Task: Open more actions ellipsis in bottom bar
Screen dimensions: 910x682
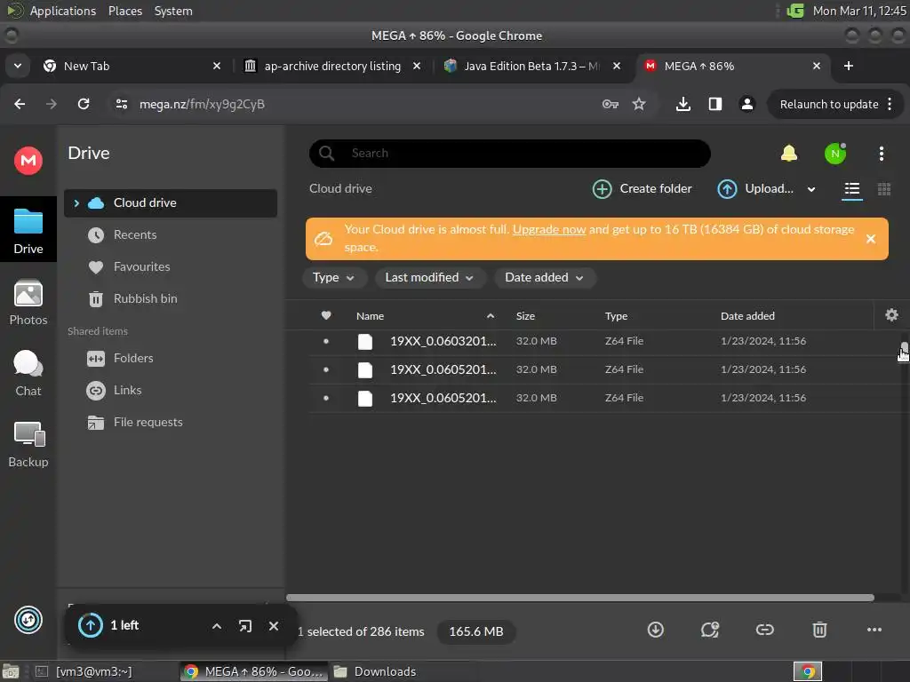Action: click(x=874, y=630)
